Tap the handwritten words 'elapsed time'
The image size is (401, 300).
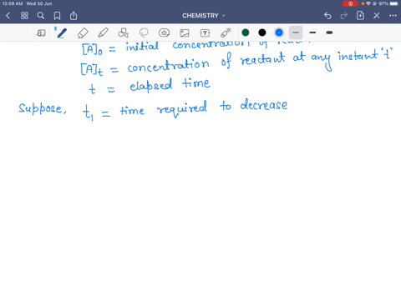170,85
